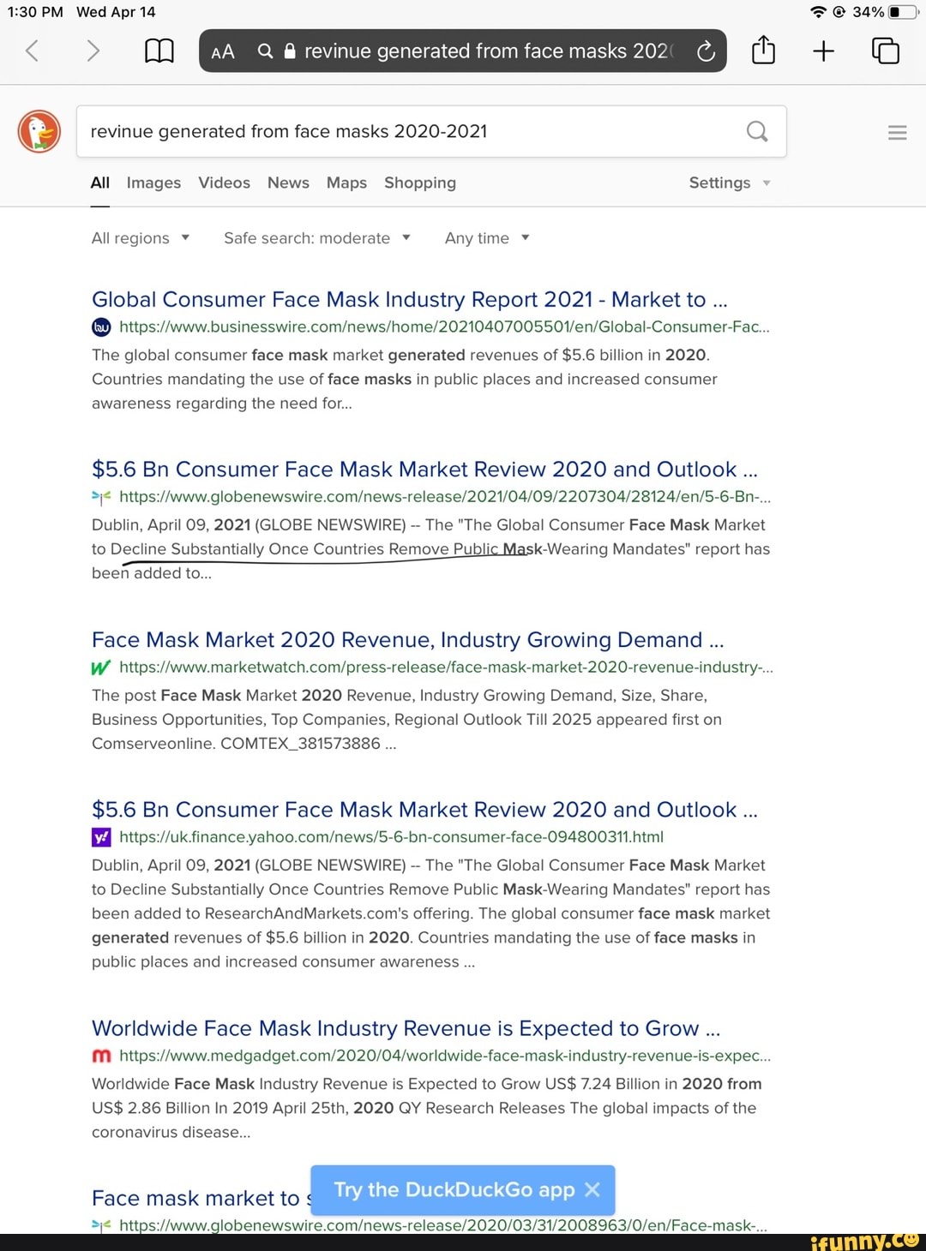This screenshot has height=1251, width=926.
Task: Focus the DuckDuckGo search query field
Action: pyautogui.click(x=412, y=132)
